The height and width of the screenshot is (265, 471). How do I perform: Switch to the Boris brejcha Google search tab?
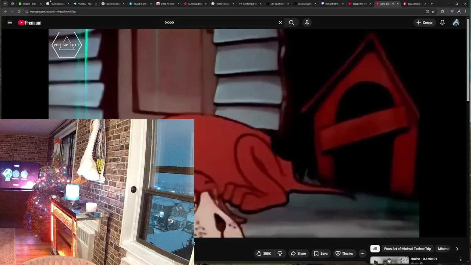coord(112,4)
